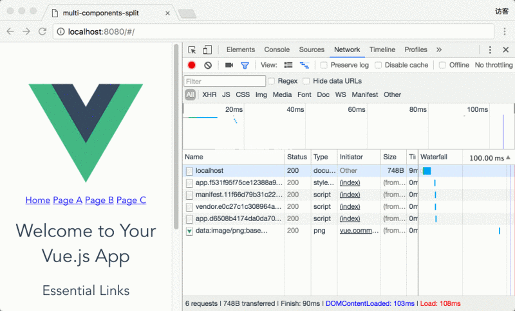Toggle the blue filter funnel icon
Image resolution: width=515 pixels, height=311 pixels.
click(x=245, y=65)
